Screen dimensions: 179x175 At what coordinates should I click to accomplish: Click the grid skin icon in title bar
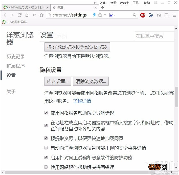[x=156, y=3]
